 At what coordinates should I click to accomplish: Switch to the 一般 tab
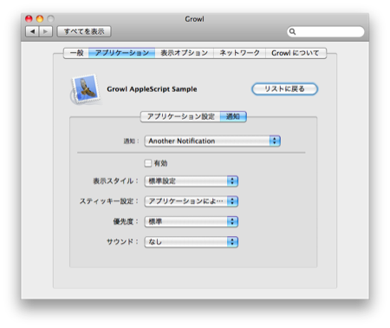pos(76,53)
